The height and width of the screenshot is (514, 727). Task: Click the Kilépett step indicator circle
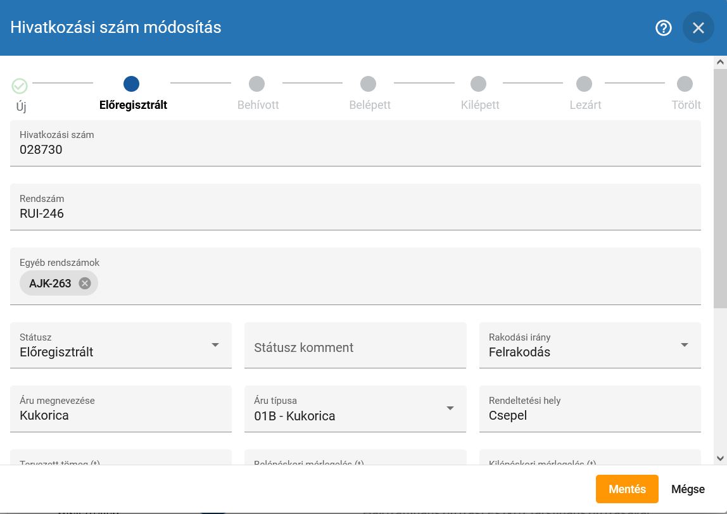coord(478,83)
